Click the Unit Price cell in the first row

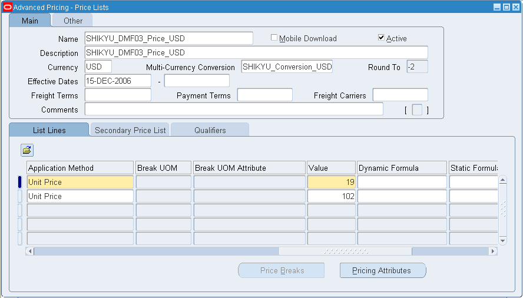click(x=80, y=182)
